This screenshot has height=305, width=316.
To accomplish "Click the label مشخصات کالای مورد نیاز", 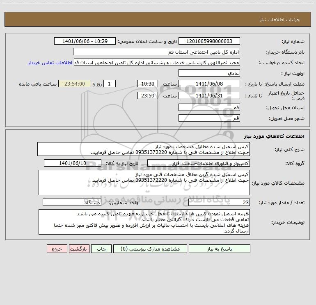I will [x=278, y=183].
